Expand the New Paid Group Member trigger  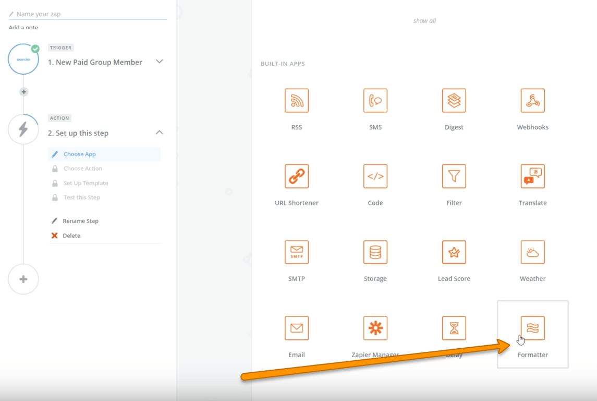click(160, 62)
